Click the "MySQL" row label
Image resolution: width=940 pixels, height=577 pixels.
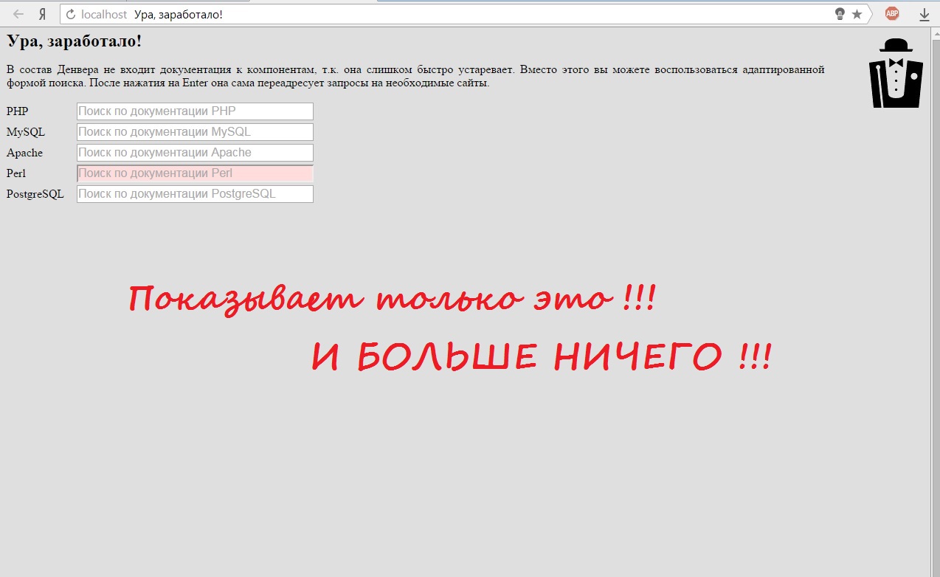[26, 132]
